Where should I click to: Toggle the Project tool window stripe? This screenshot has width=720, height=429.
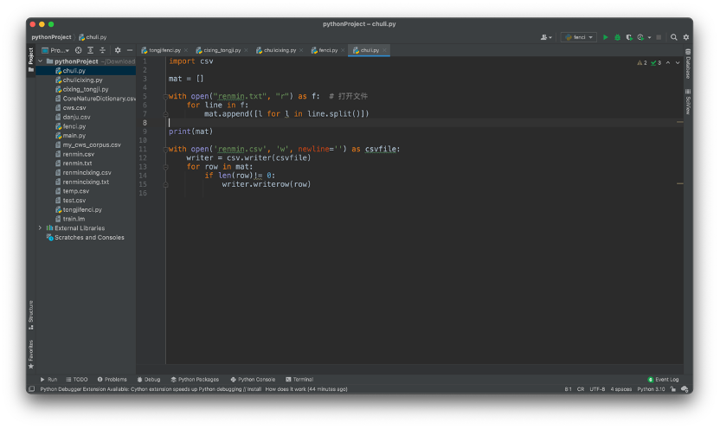tap(31, 59)
